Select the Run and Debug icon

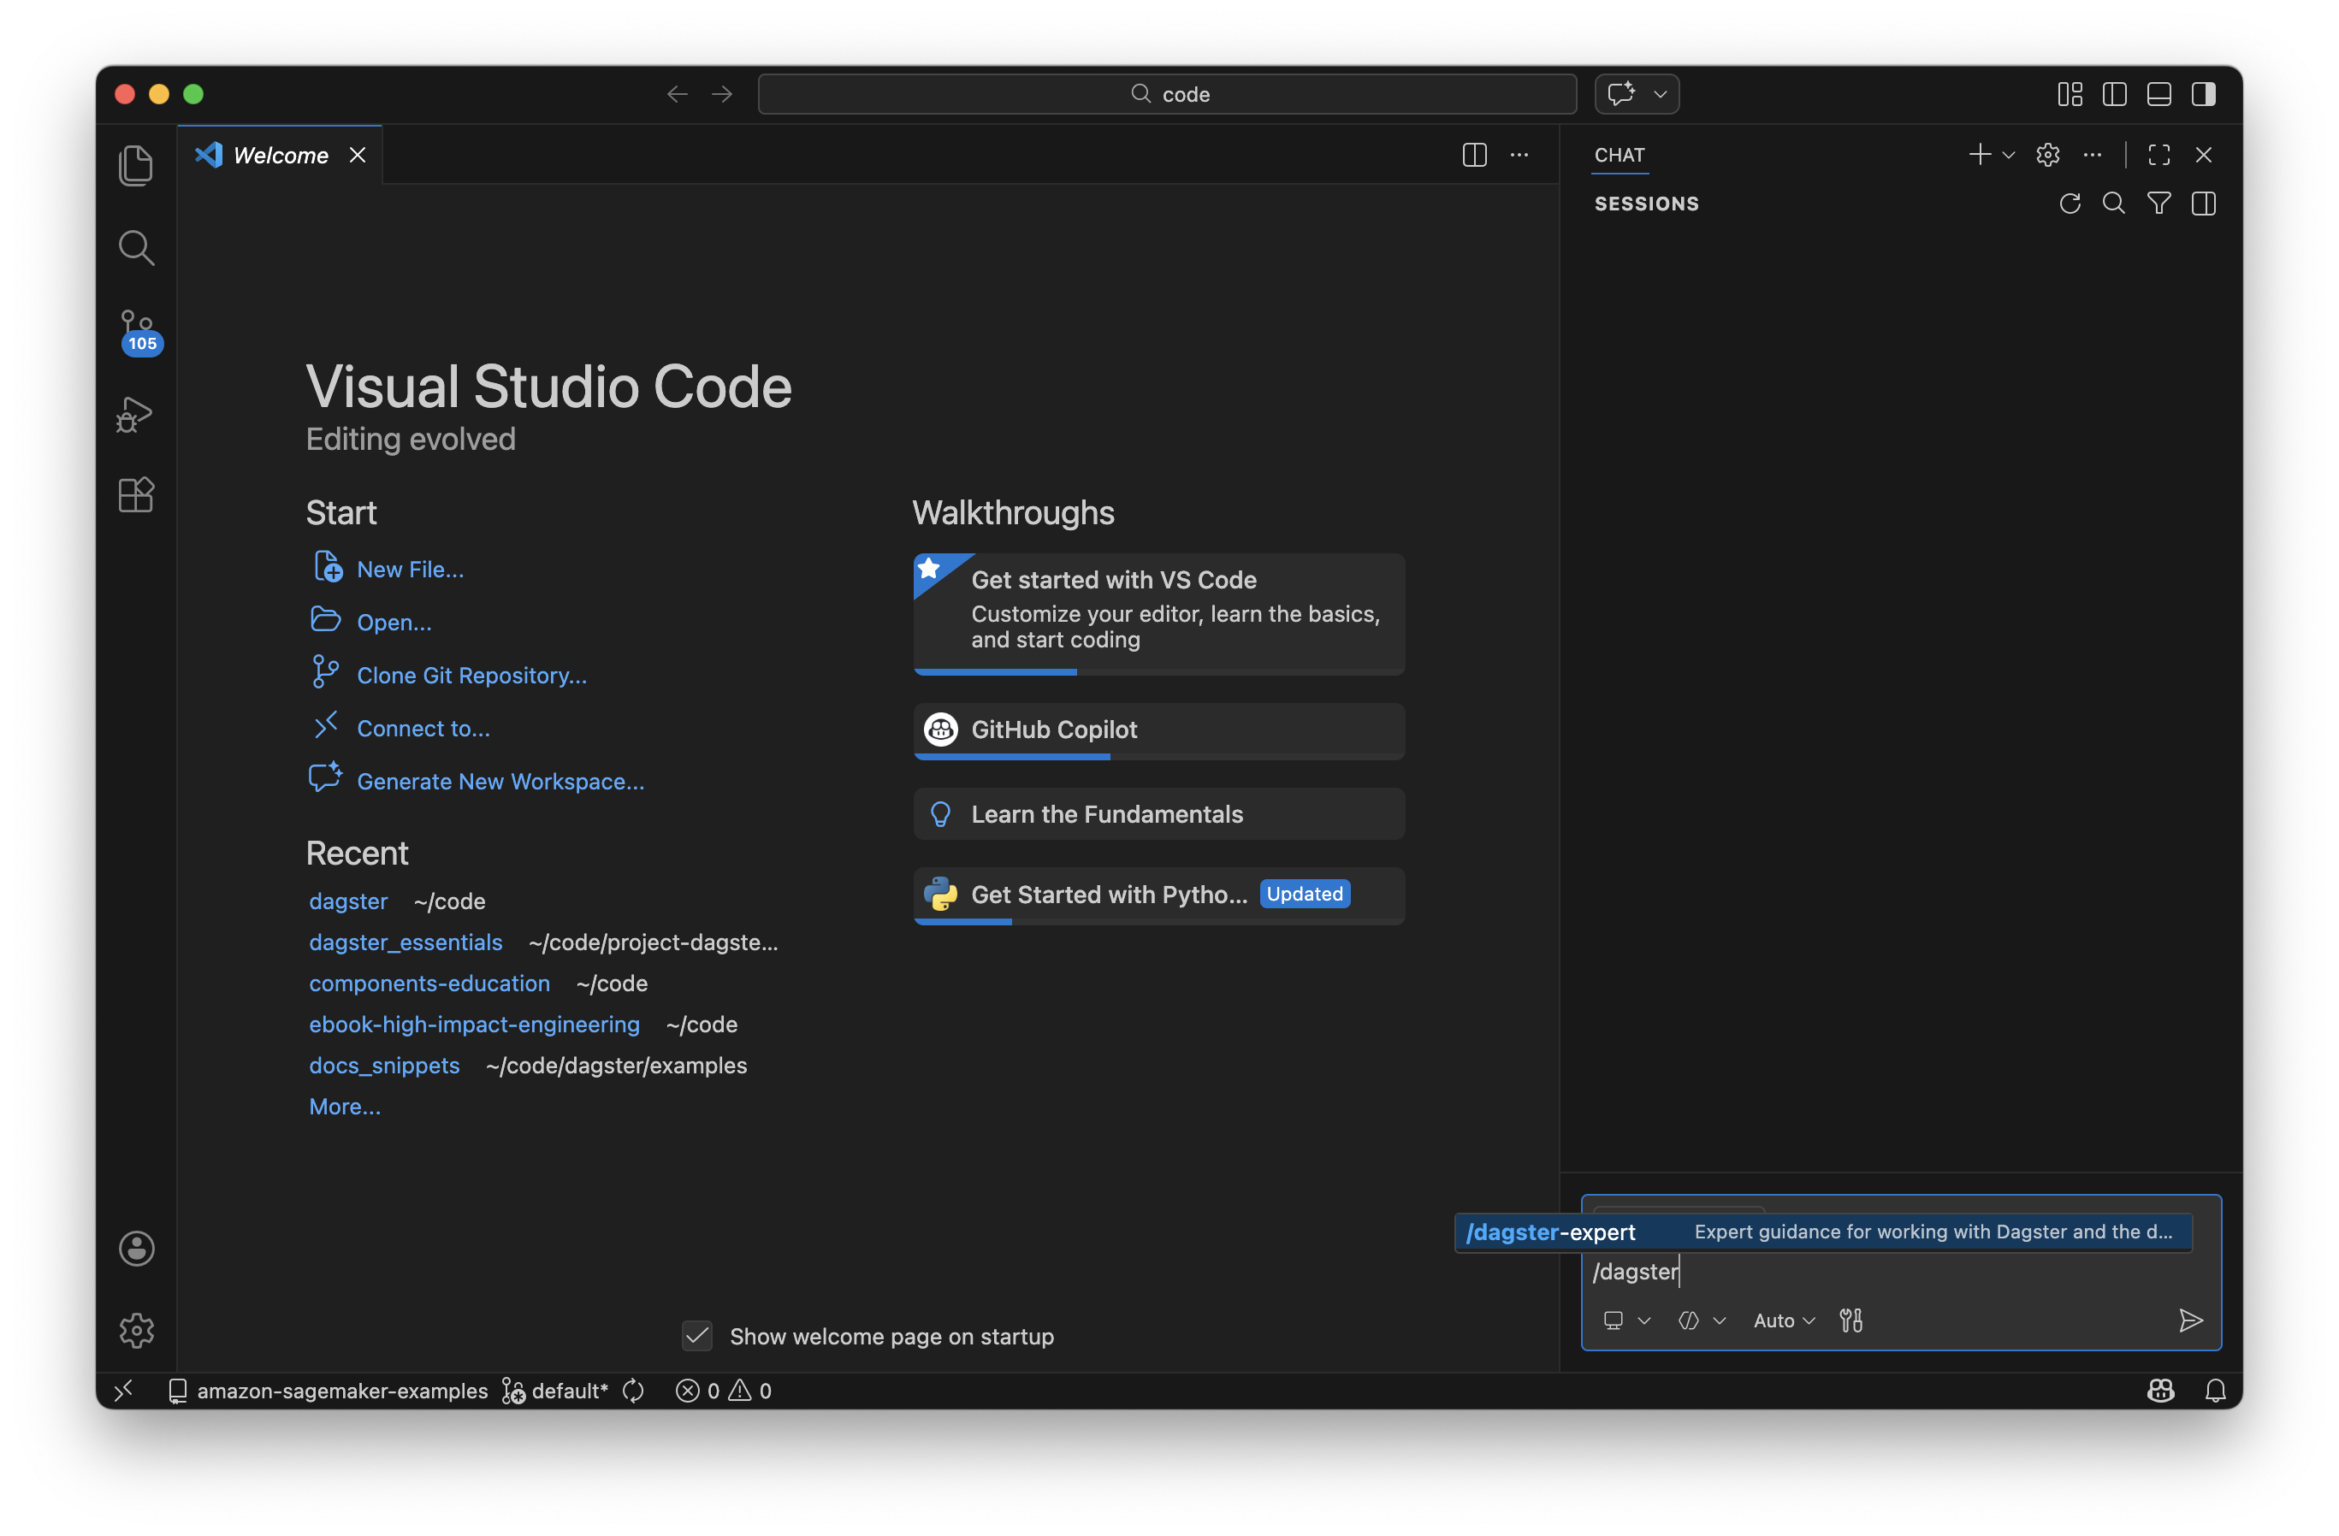tap(136, 414)
